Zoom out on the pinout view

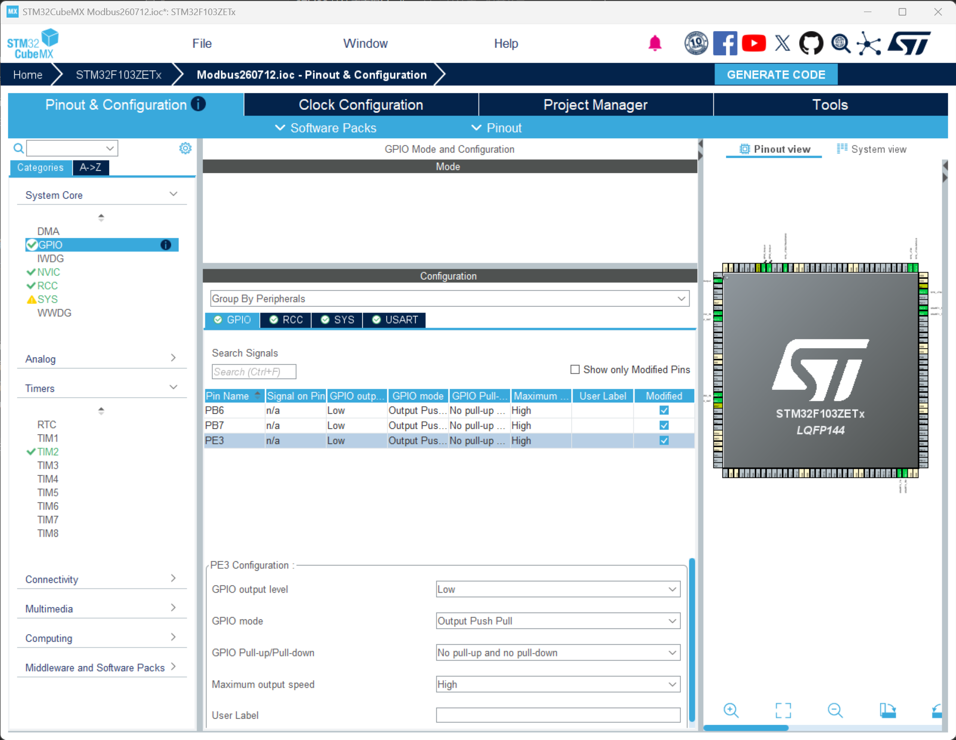point(835,710)
